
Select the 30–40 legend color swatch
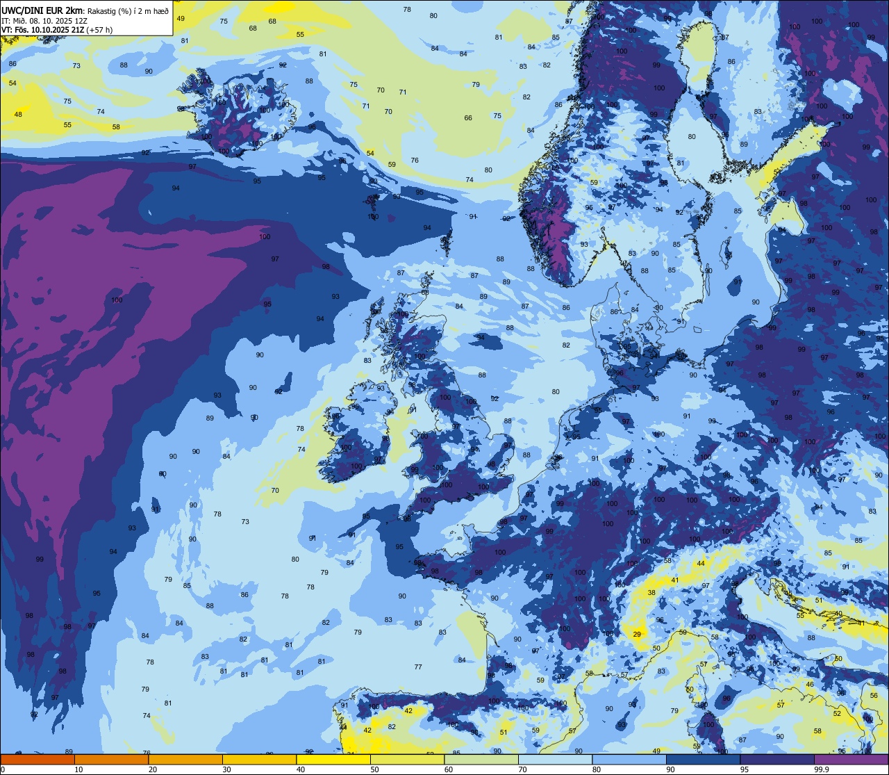point(259,759)
